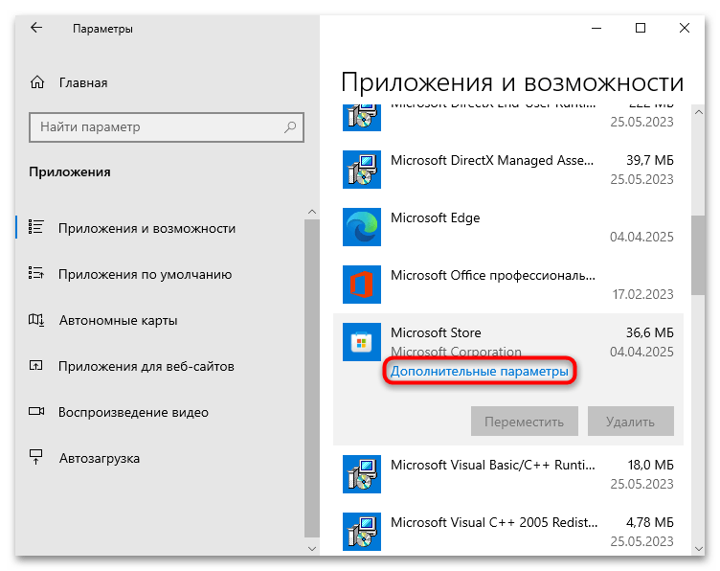Image resolution: width=720 pixels, height=571 pixels.
Task: Click the 18,0 МБ size value
Action: [651, 465]
